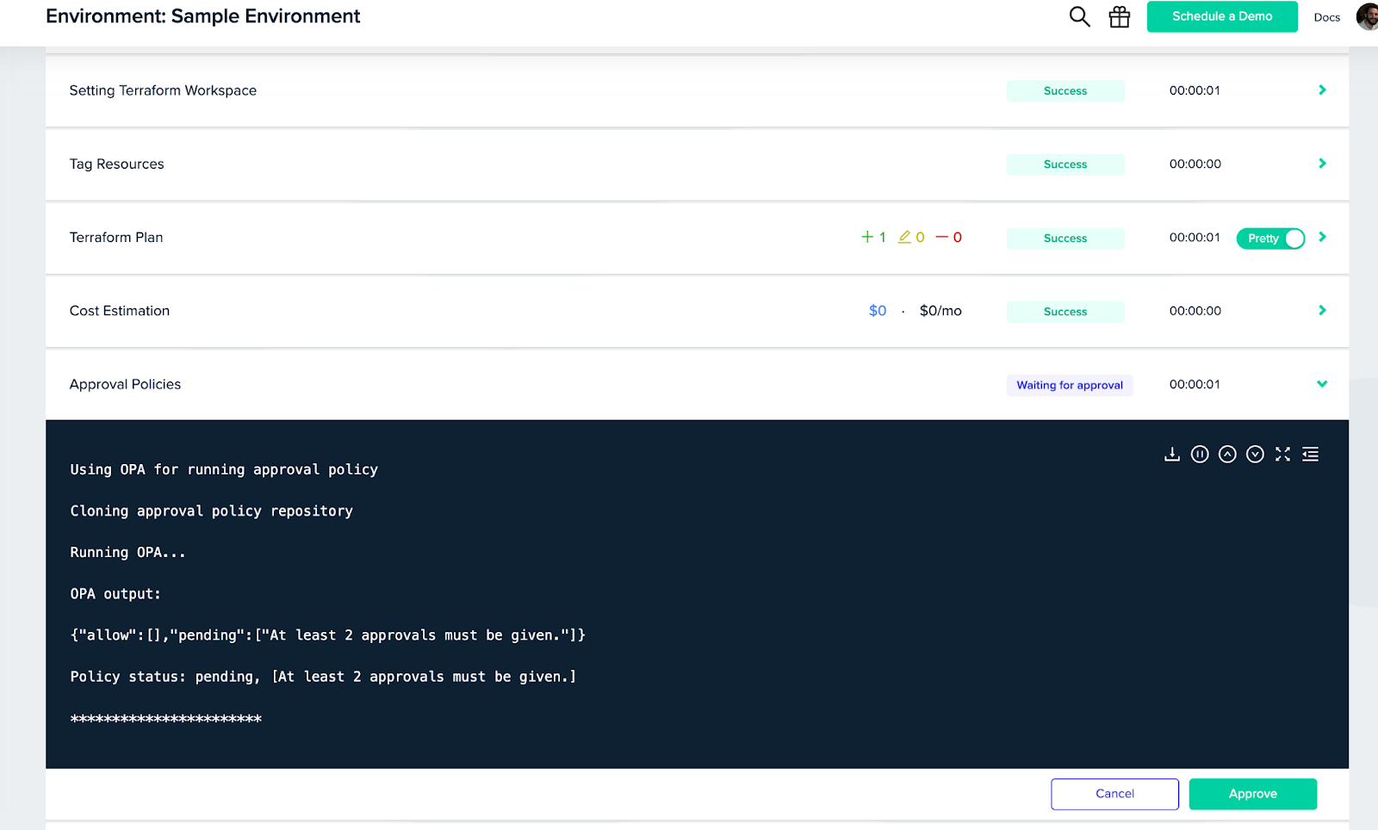Approve the pending deployment
The width and height of the screenshot is (1378, 830).
coord(1252,794)
